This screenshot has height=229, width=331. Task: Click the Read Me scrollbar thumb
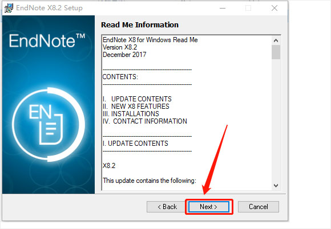[x=276, y=52]
